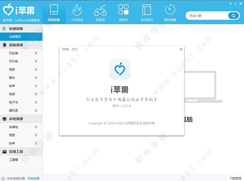This screenshot has height=181, width=244.
Task: Select 通讯录 in the sidebar
Action: (x=21, y=111)
